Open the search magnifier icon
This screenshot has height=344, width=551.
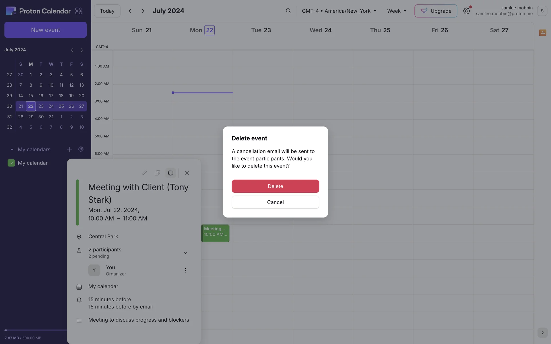click(x=288, y=11)
